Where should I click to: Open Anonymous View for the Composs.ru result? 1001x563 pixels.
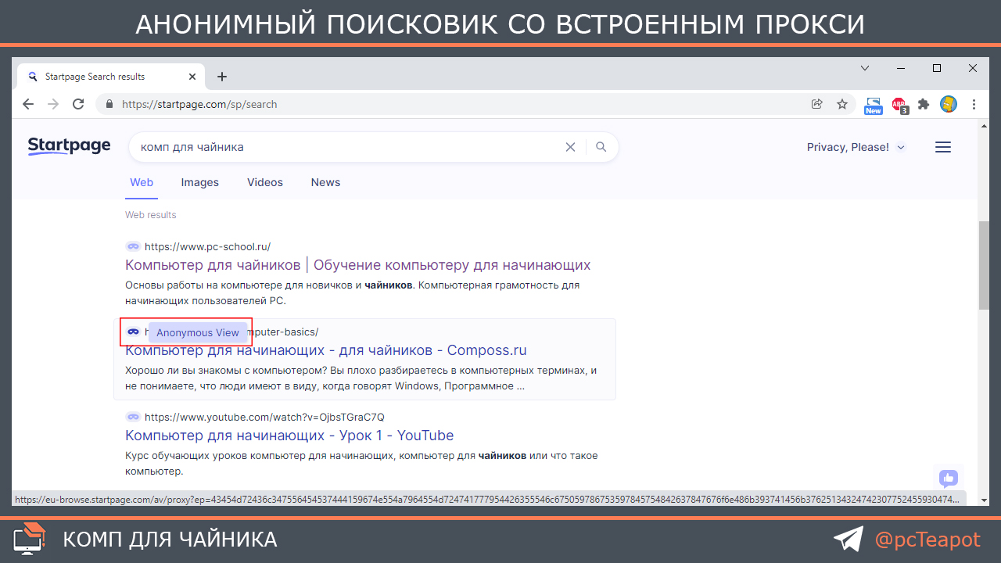[133, 332]
